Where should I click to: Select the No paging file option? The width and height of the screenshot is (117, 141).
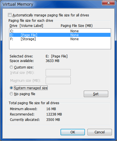pos(11,94)
